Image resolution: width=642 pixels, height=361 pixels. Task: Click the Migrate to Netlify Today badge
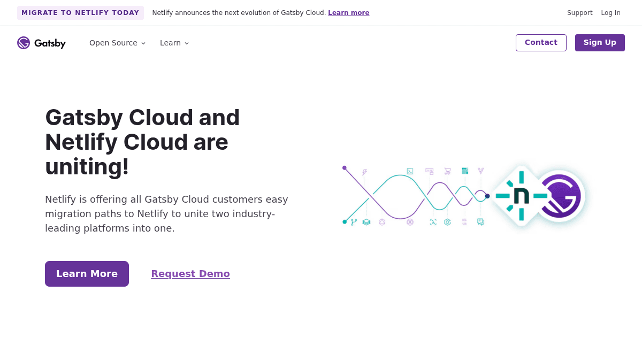pyautogui.click(x=80, y=13)
